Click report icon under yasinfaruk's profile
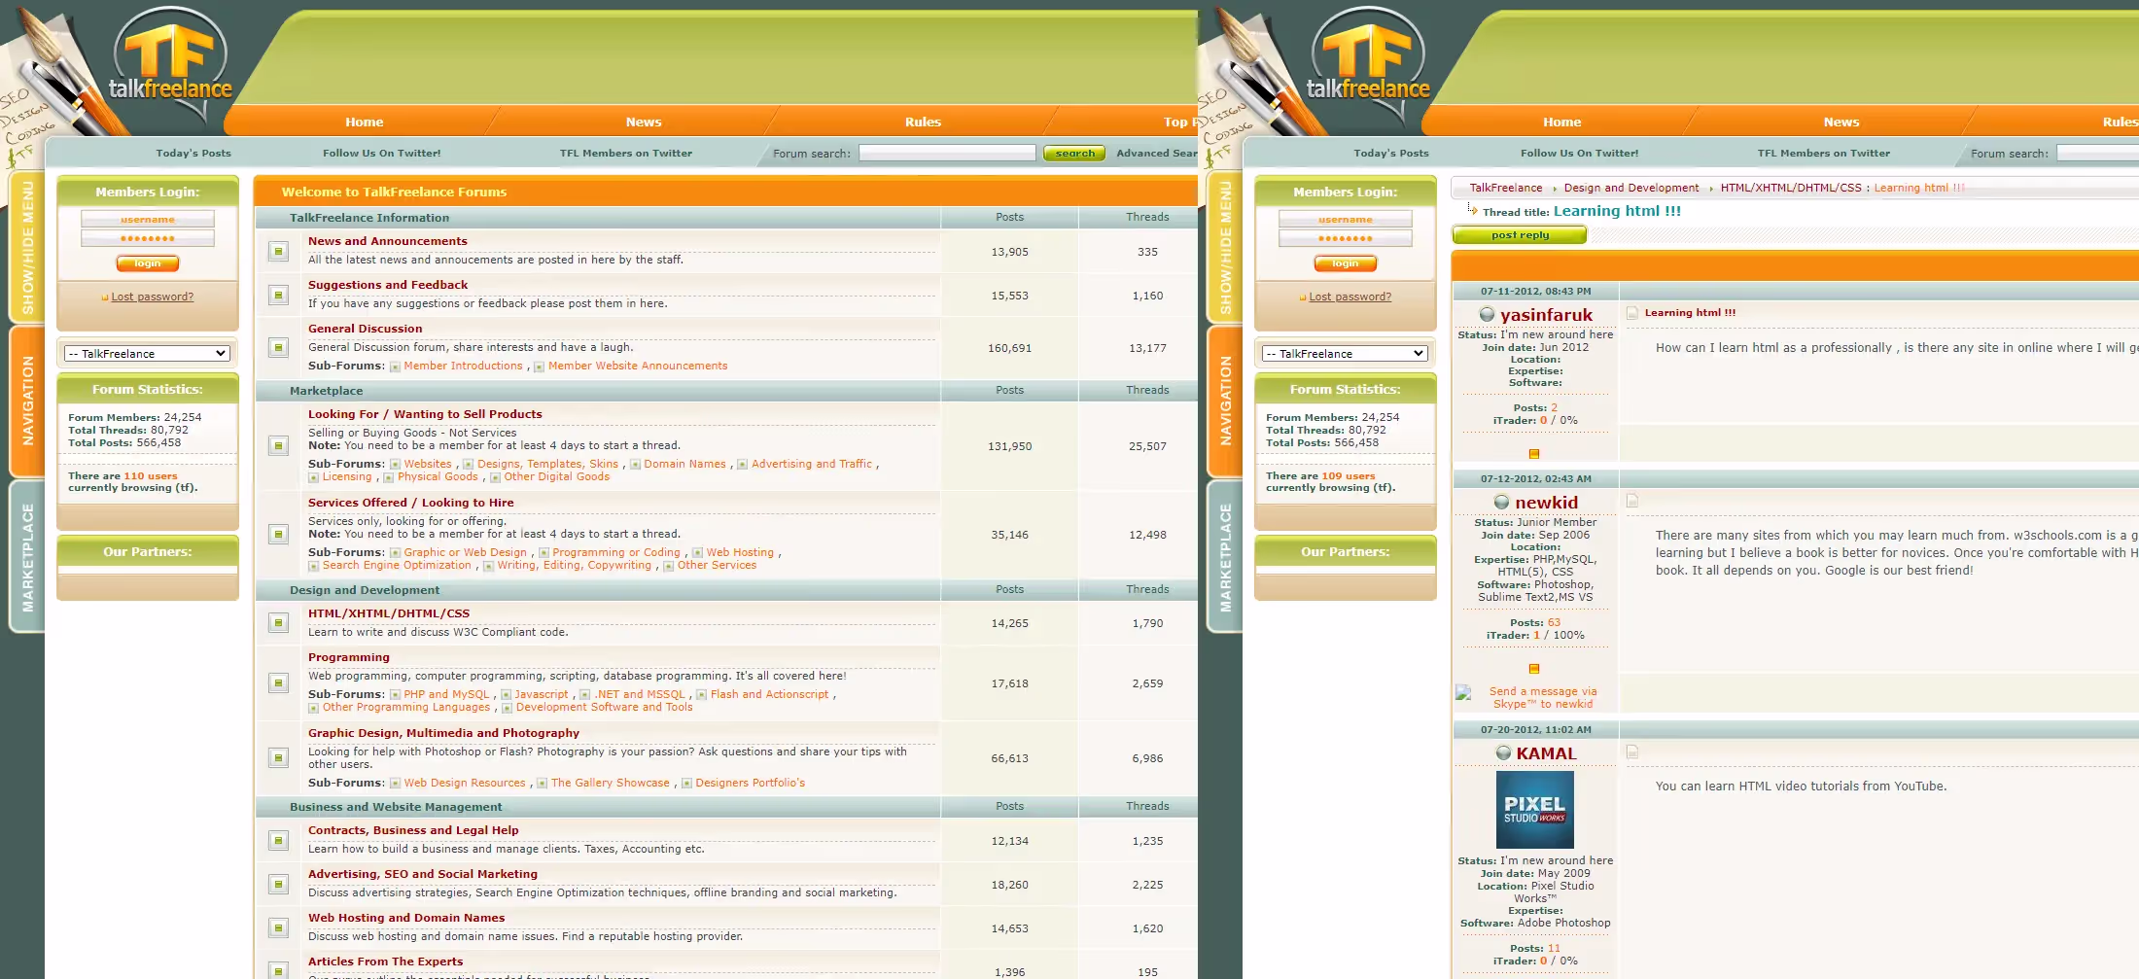 click(1534, 454)
